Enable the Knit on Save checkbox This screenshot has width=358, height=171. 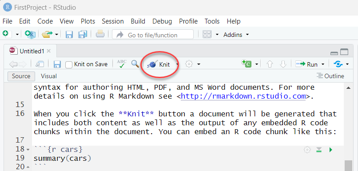point(69,64)
